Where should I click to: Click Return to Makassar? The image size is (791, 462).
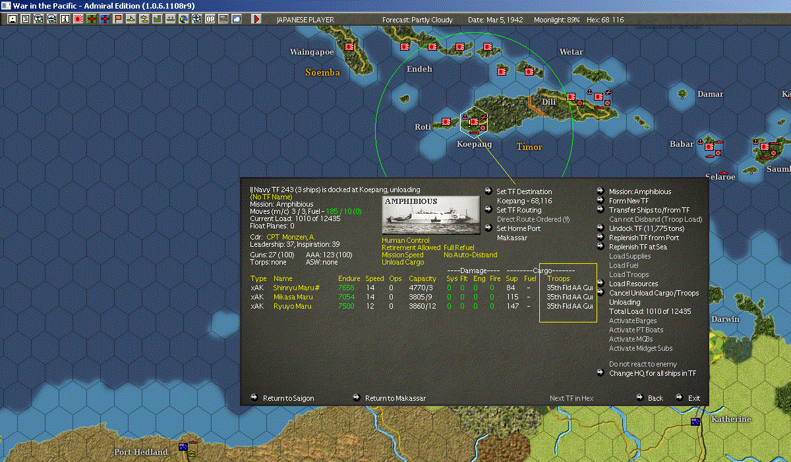point(395,398)
